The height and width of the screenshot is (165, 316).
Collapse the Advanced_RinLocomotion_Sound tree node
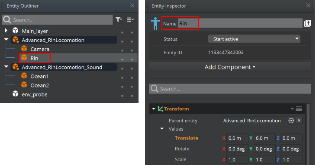tap(6, 67)
